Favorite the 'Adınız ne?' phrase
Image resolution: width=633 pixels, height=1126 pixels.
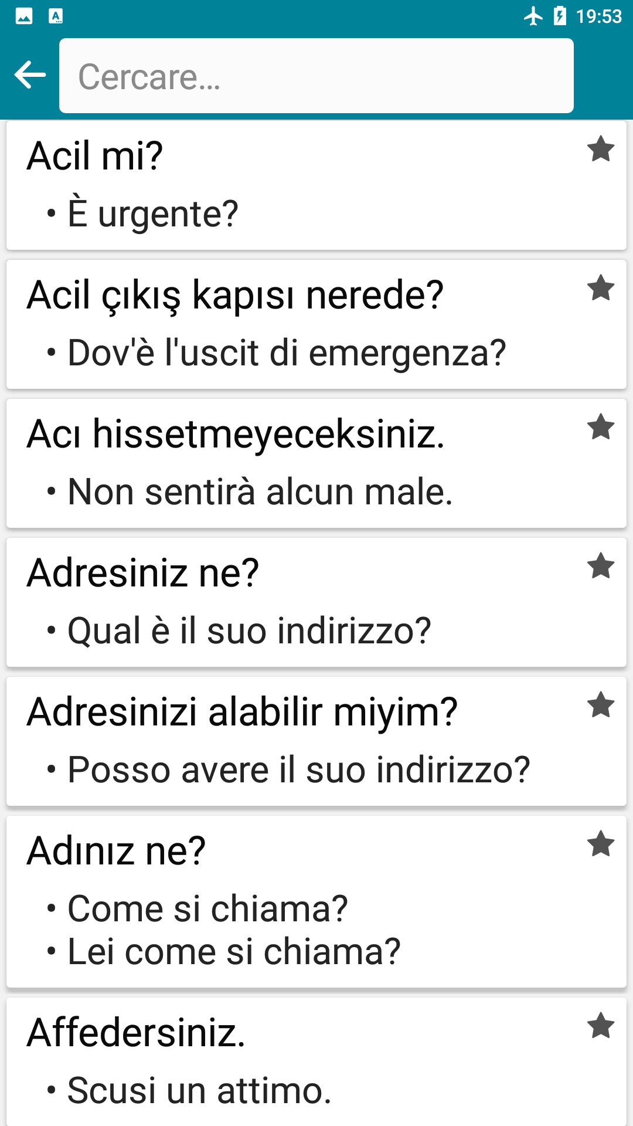point(601,844)
